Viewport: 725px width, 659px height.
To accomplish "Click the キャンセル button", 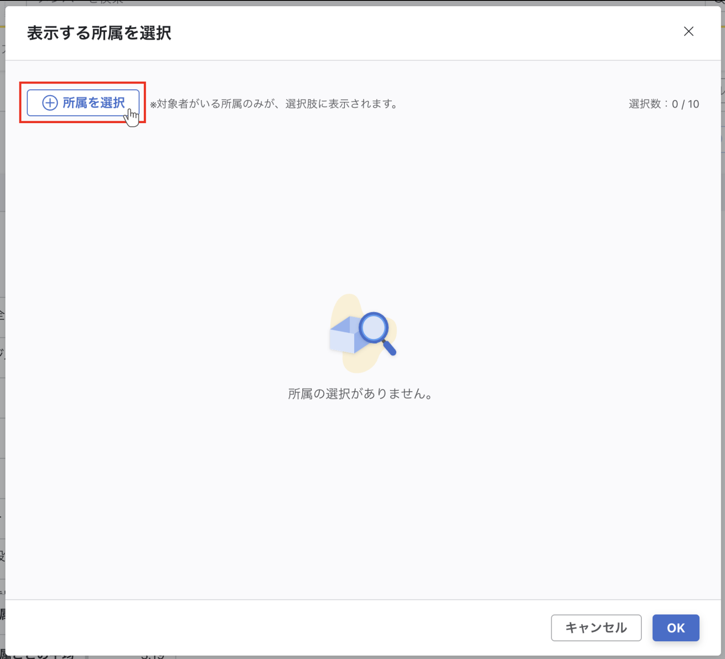I will (x=596, y=627).
